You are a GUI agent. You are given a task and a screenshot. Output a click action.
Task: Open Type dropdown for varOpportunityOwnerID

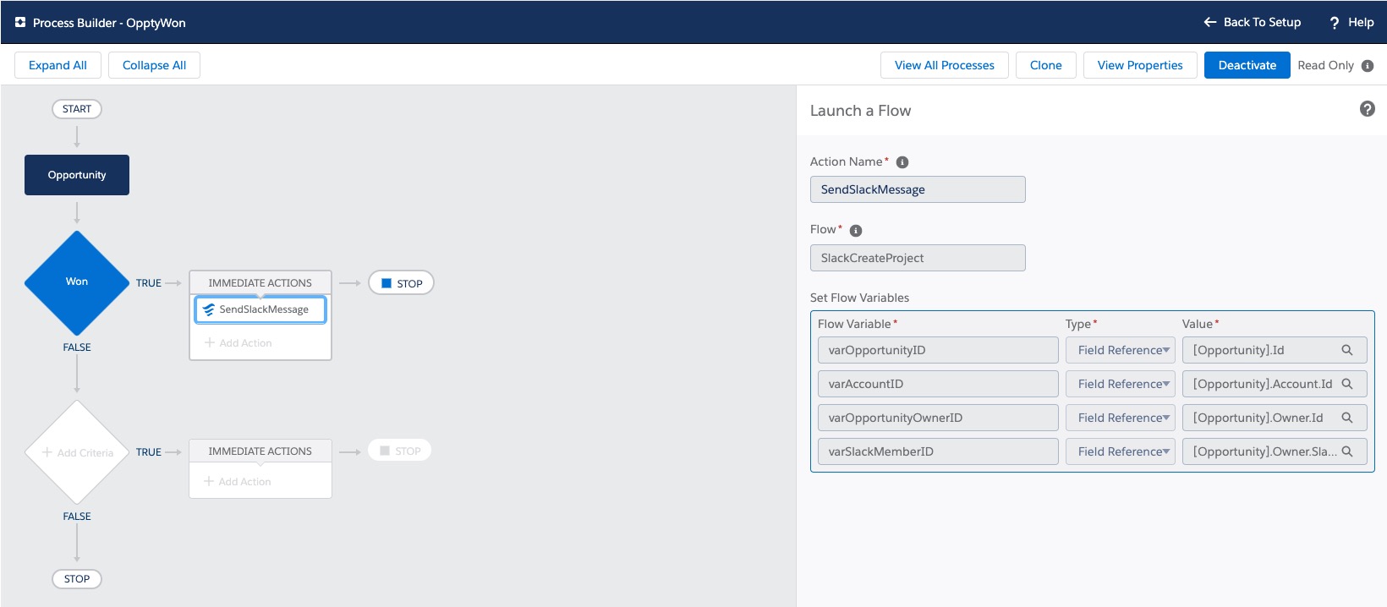[x=1121, y=418]
